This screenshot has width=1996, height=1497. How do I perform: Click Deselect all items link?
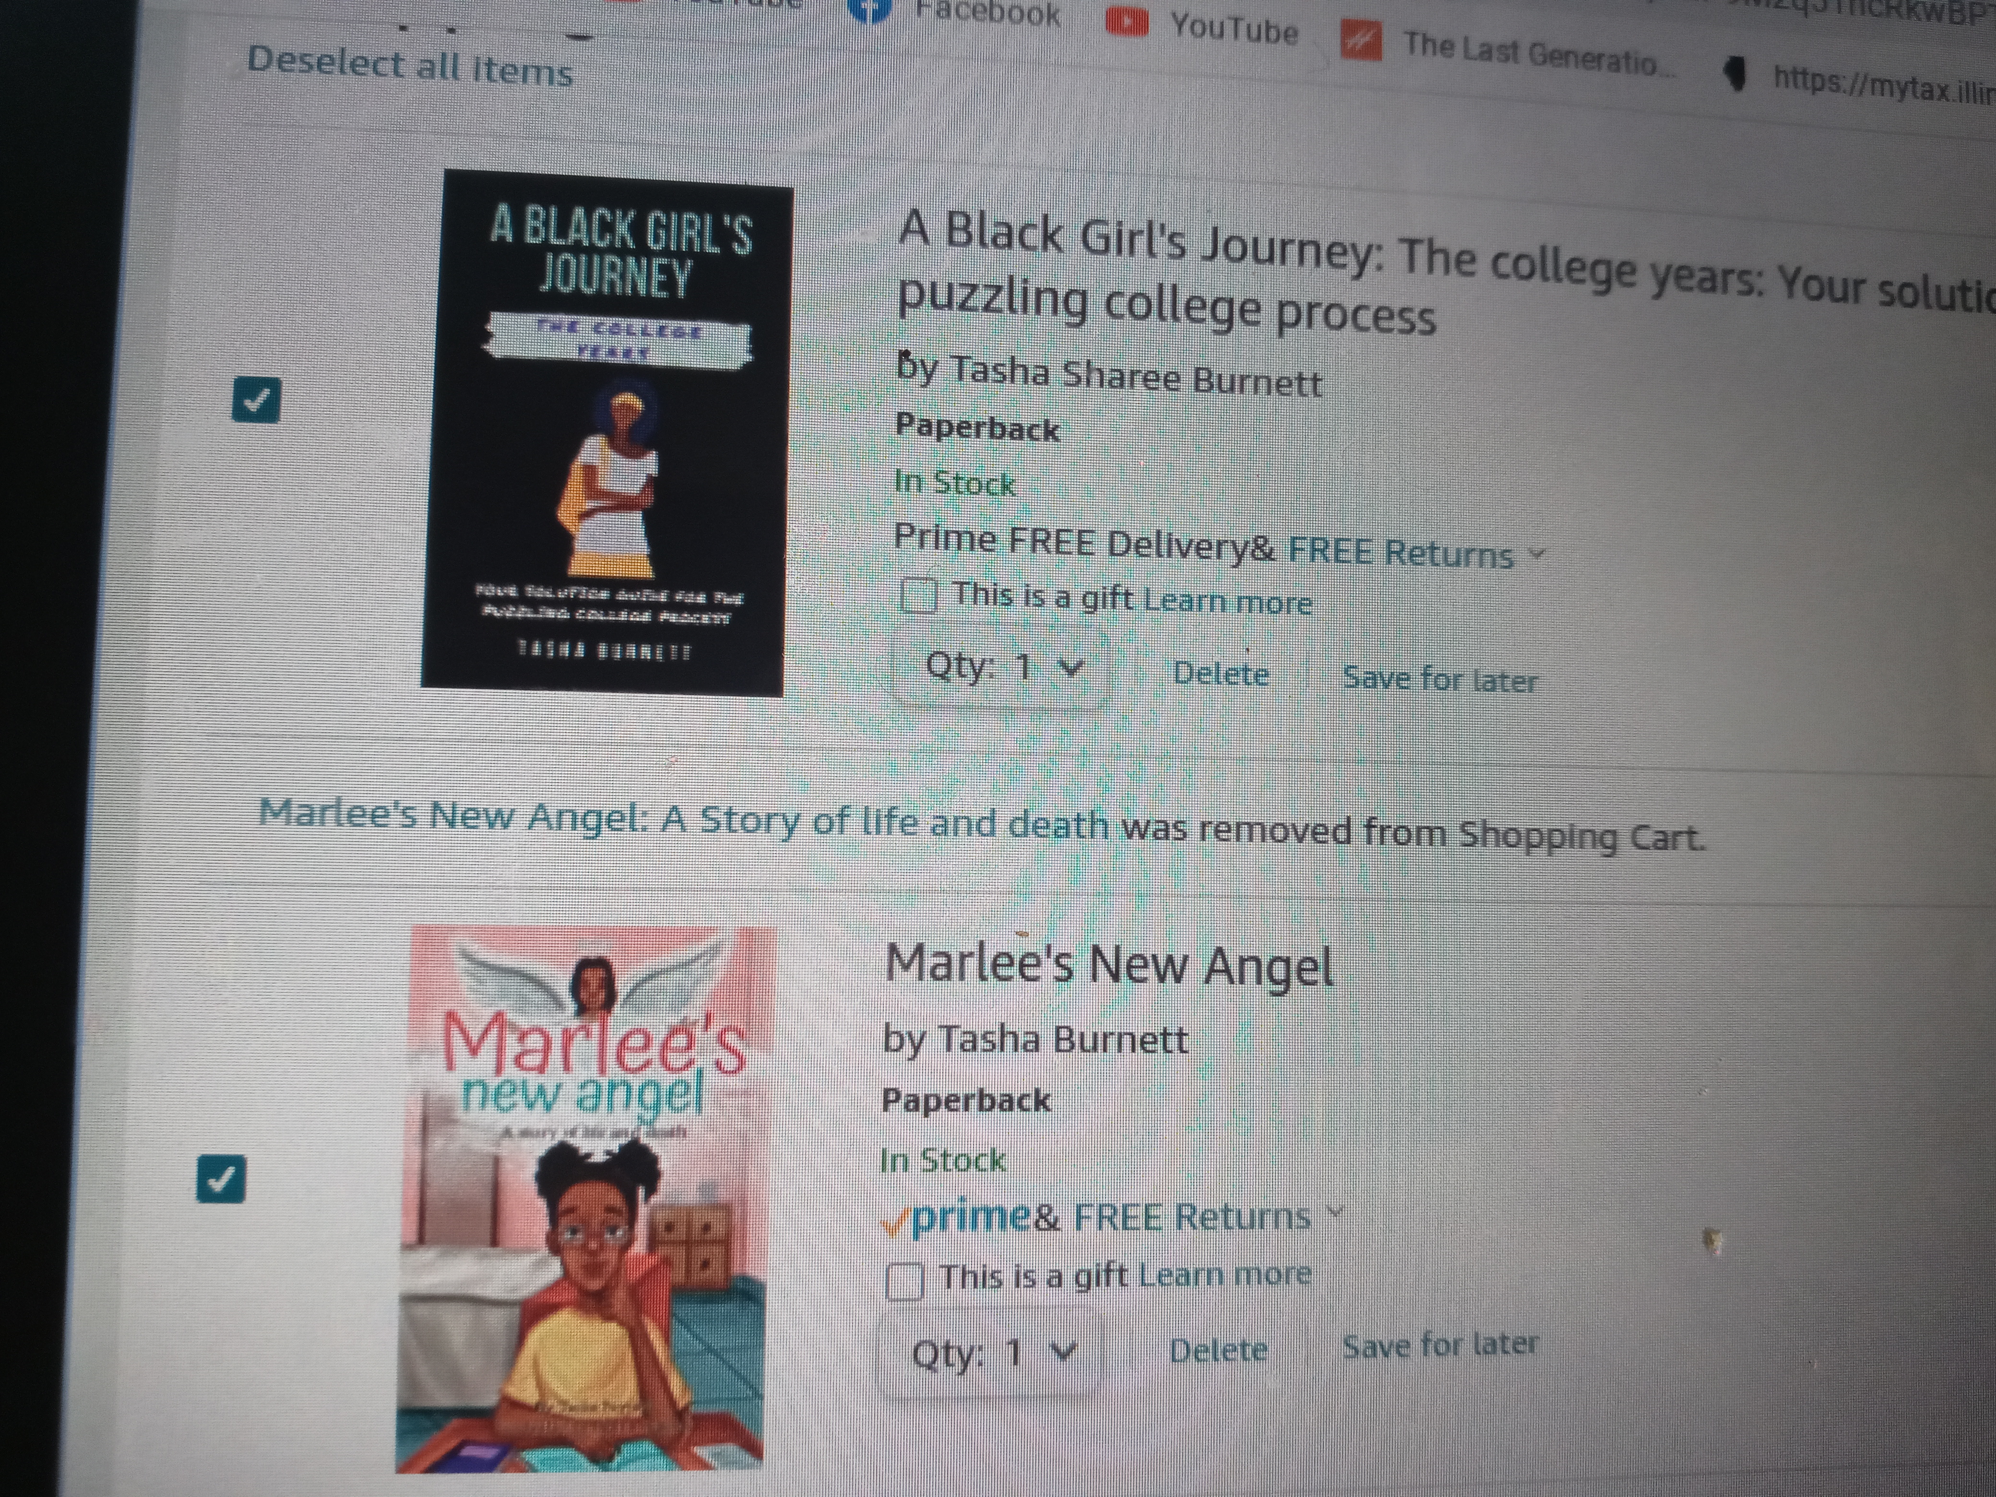[411, 67]
